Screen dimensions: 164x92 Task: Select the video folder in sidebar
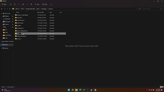click(x=6, y=38)
